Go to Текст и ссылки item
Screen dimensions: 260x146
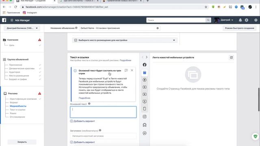(17, 110)
